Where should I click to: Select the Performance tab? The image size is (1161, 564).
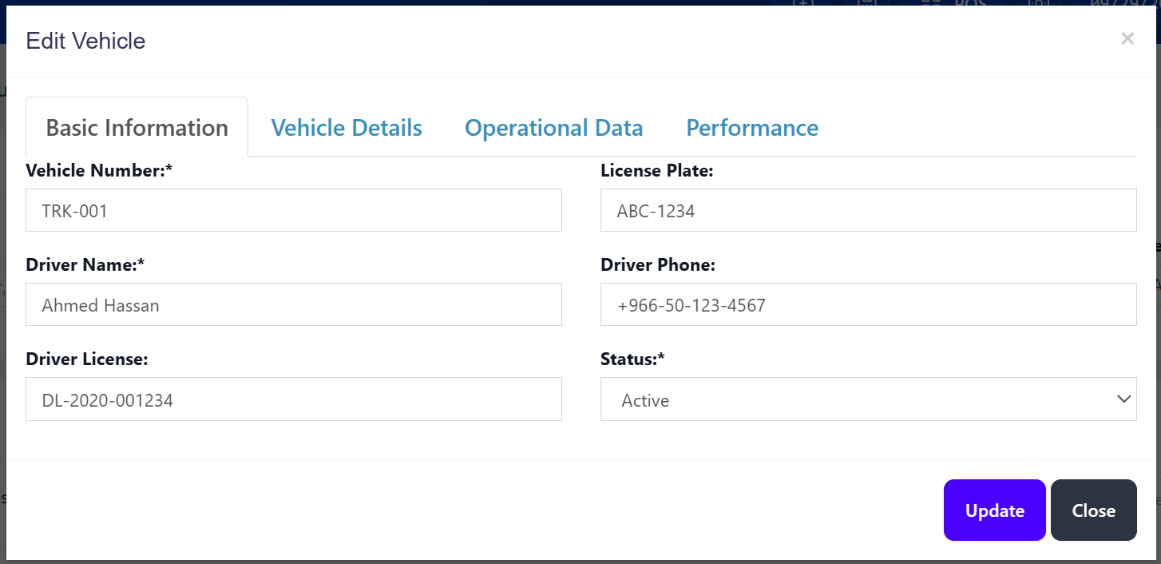point(752,128)
